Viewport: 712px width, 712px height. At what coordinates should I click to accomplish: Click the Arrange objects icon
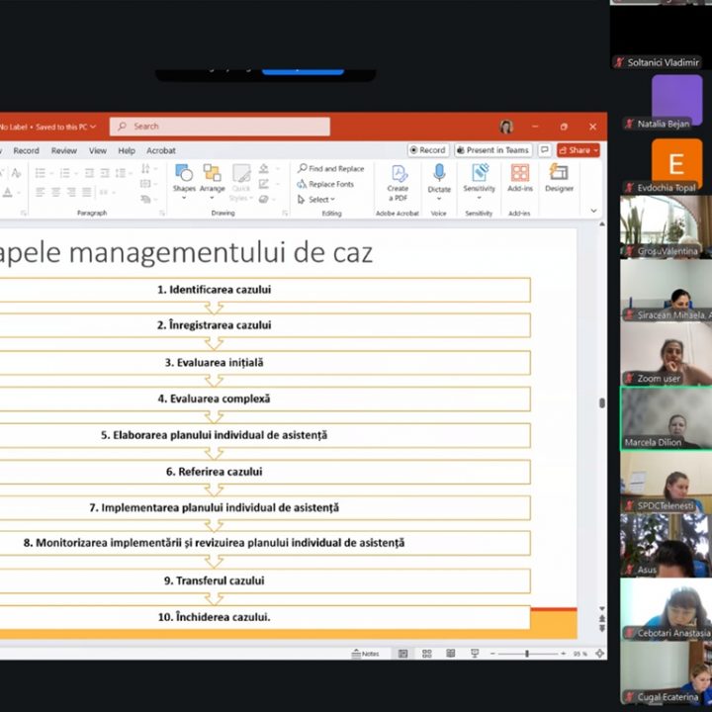[212, 178]
